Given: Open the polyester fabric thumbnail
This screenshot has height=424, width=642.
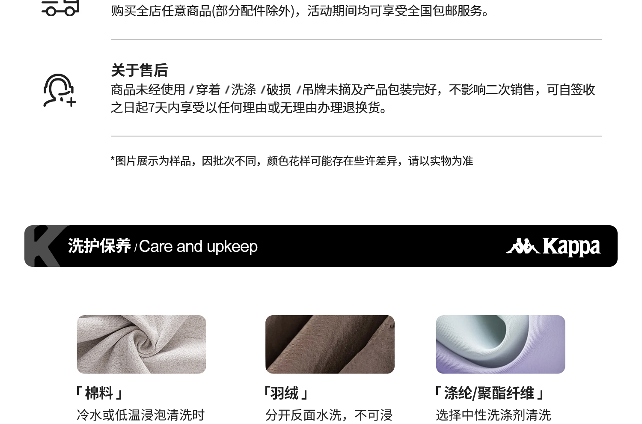Looking at the screenshot, I should 500,344.
